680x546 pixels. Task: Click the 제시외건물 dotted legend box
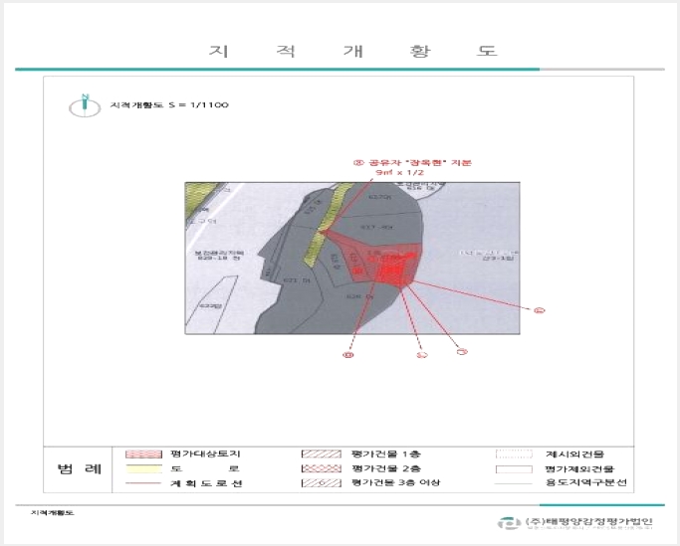[514, 455]
